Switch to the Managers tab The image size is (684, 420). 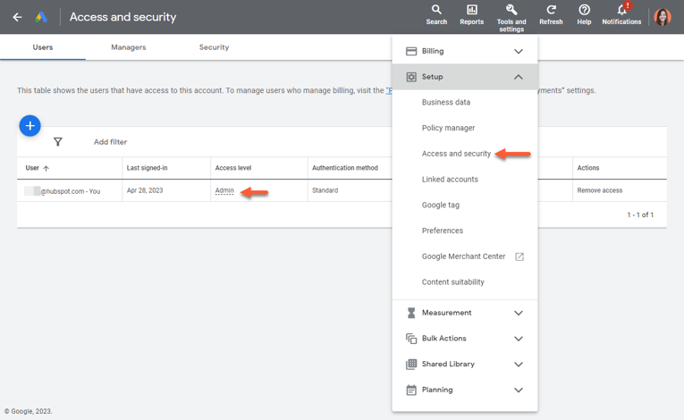tap(128, 47)
